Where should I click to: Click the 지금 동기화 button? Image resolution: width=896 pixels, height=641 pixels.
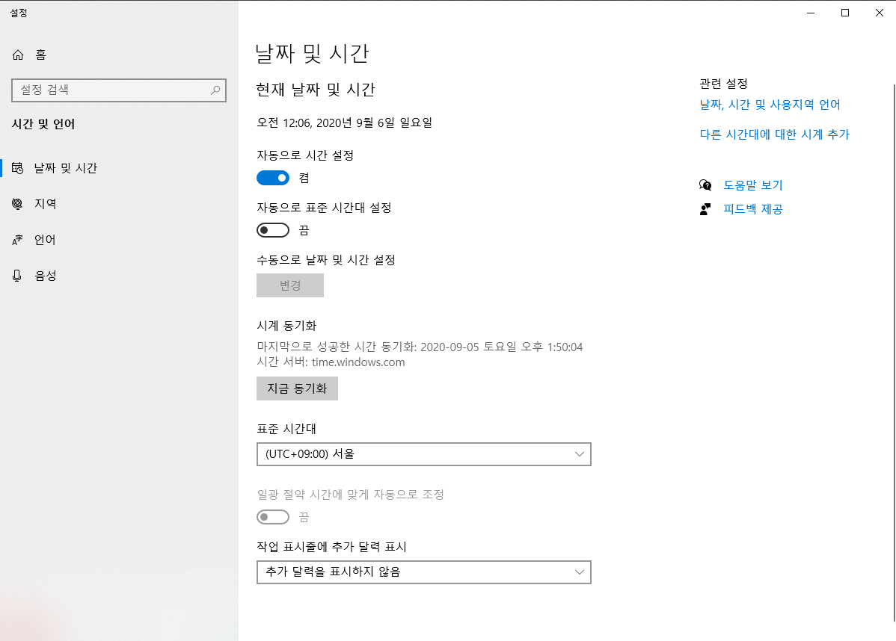pos(297,388)
